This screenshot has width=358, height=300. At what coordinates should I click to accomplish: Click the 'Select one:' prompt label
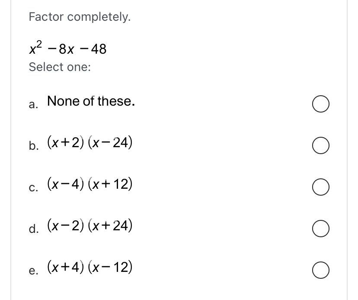click(x=60, y=67)
